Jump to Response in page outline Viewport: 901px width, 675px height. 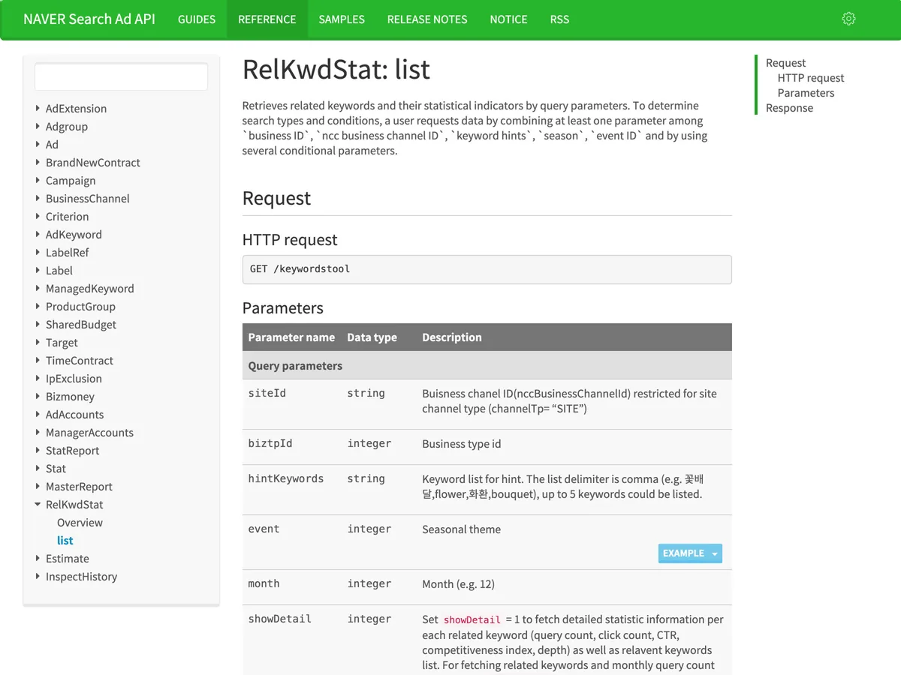click(x=789, y=108)
